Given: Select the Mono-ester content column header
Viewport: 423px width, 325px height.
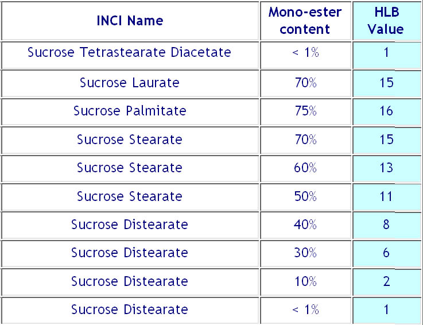Looking at the screenshot, I should point(305,21).
